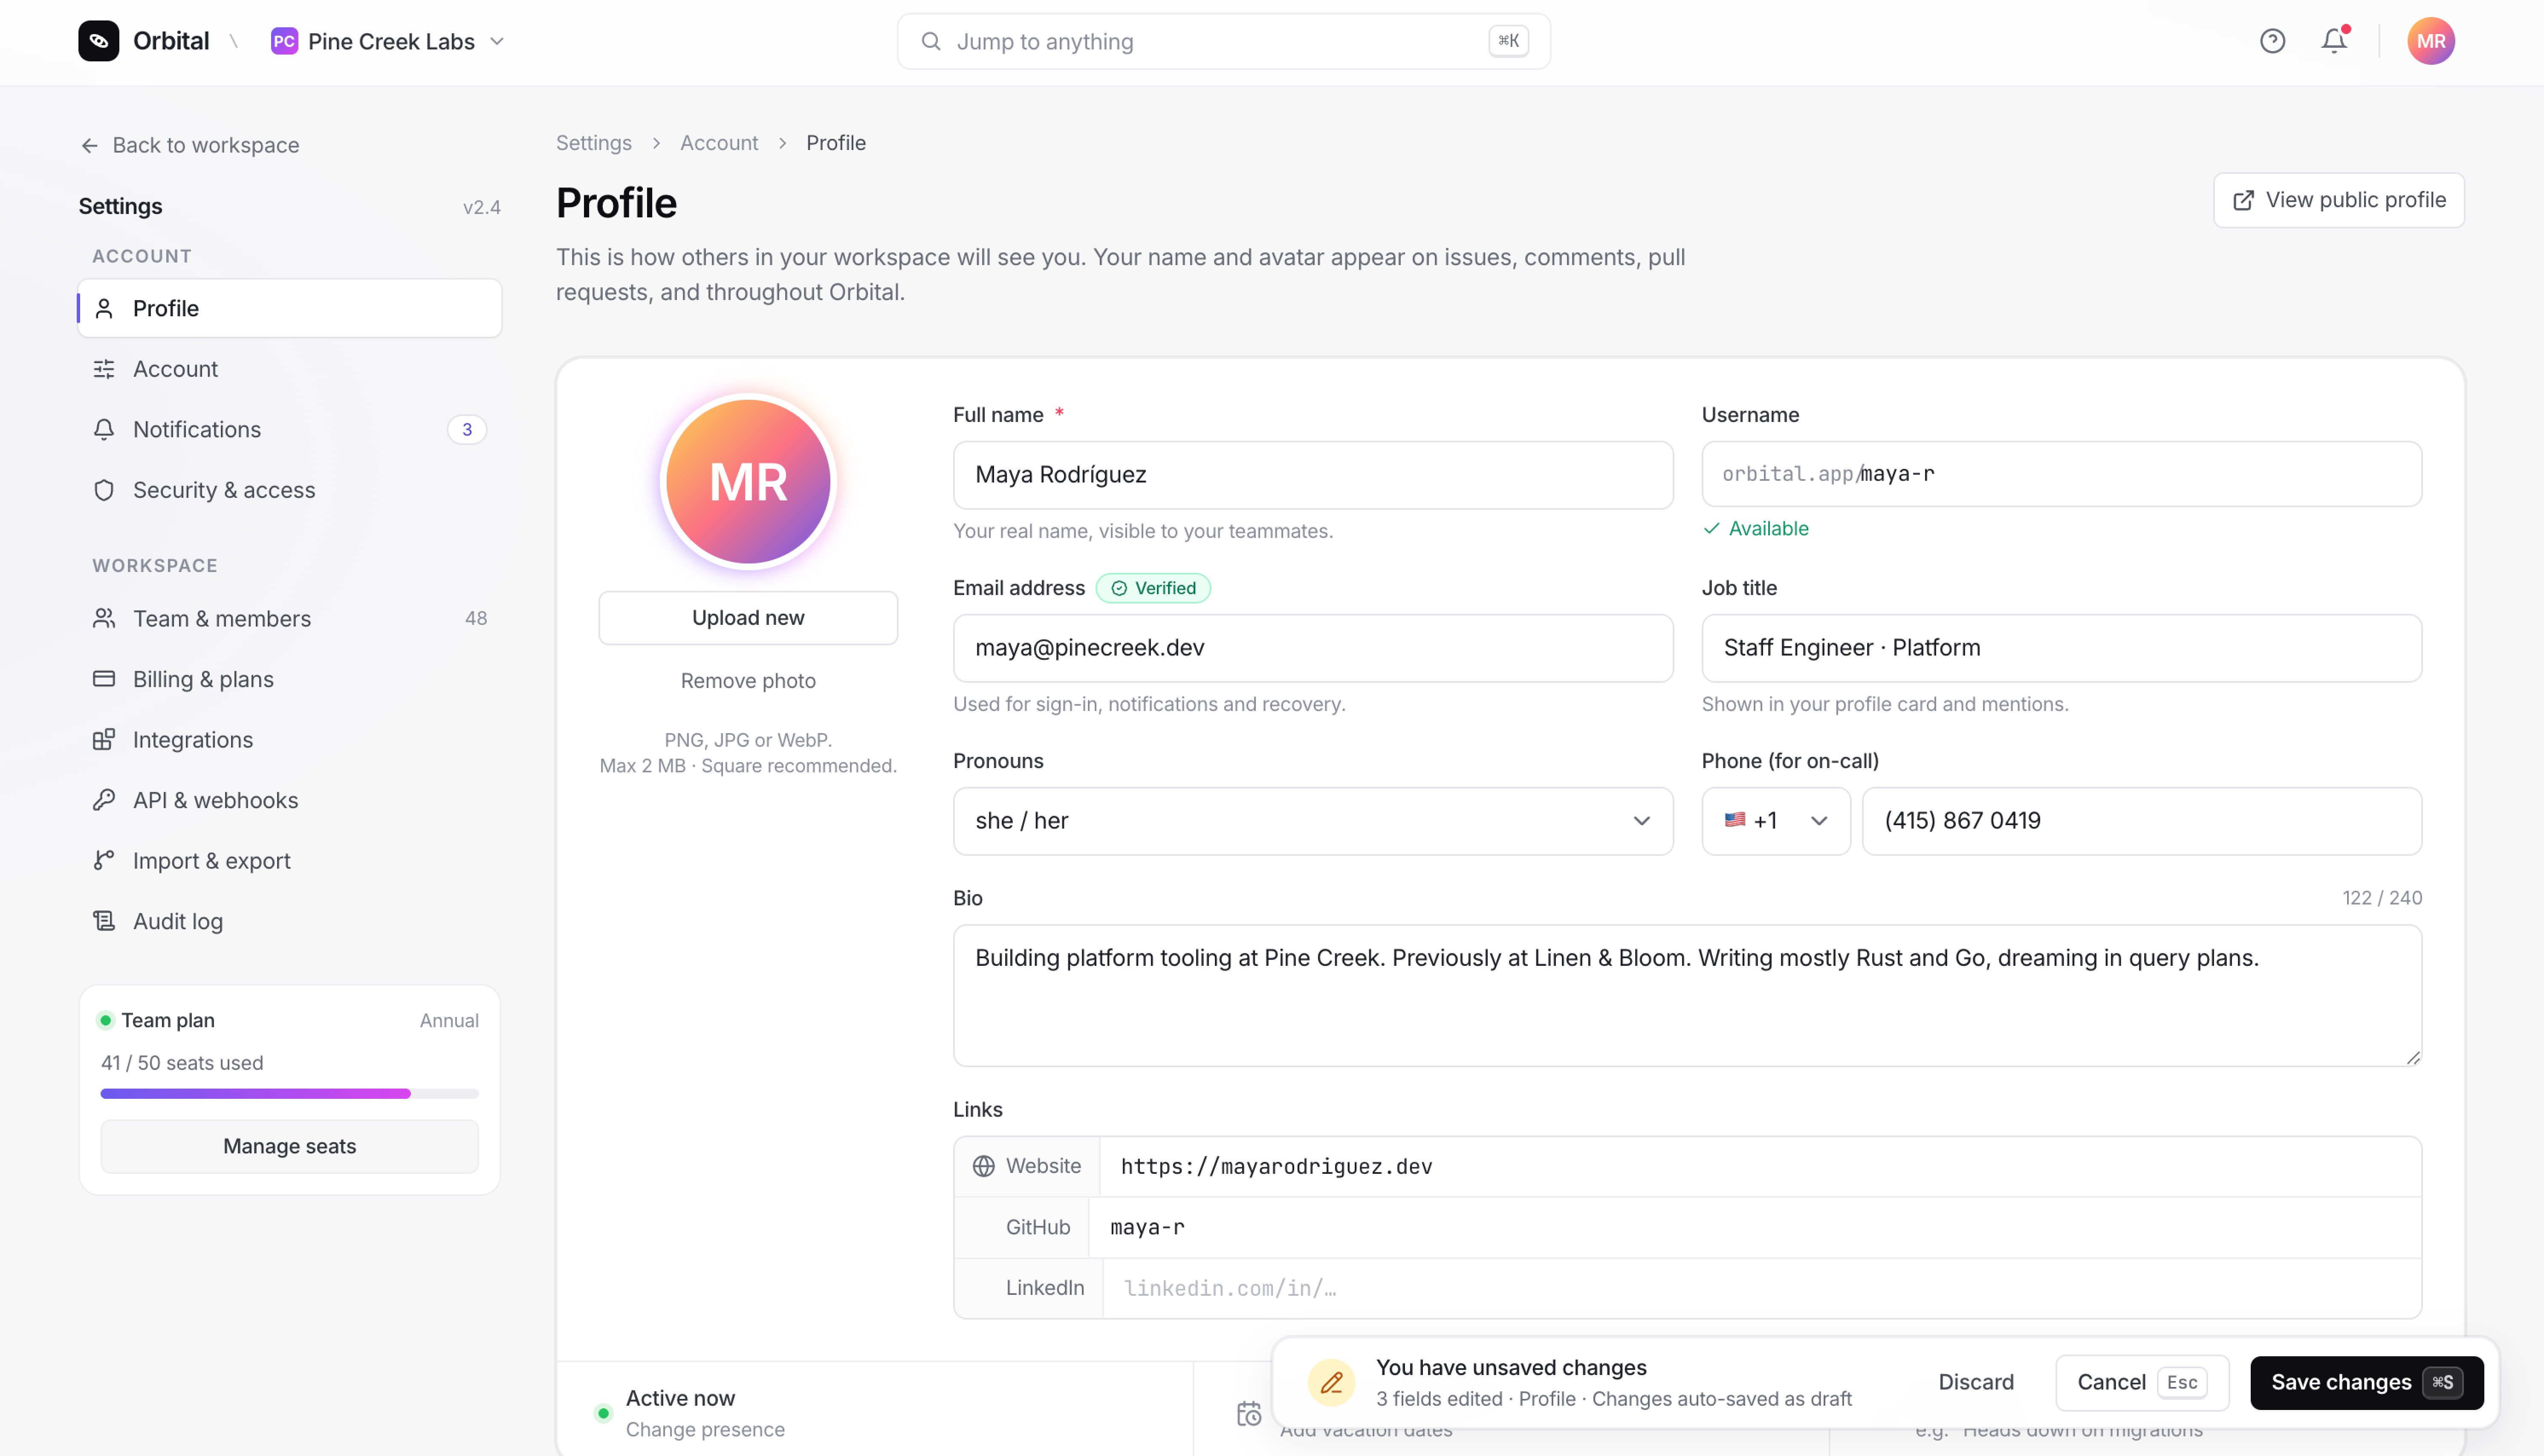Open Security & access settings
This screenshot has width=2544, height=1456.
[224, 490]
